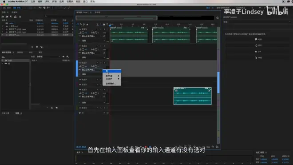
Task: Toggle auto-play speaker icon in Files panel
Action: tap(42, 47)
